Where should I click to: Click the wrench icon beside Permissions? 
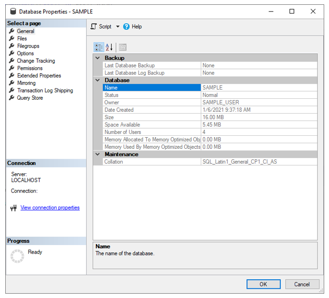12,68
